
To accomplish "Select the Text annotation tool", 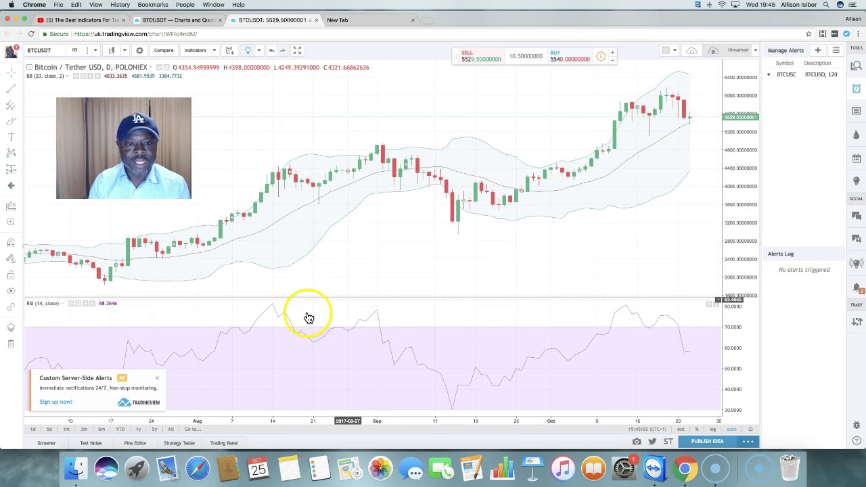I will pos(11,137).
